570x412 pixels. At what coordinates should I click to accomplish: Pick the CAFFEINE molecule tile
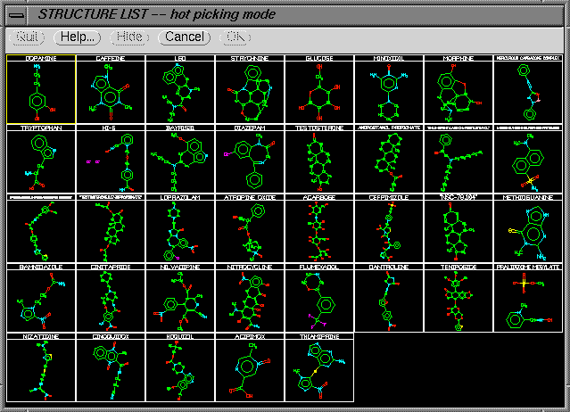(110, 93)
